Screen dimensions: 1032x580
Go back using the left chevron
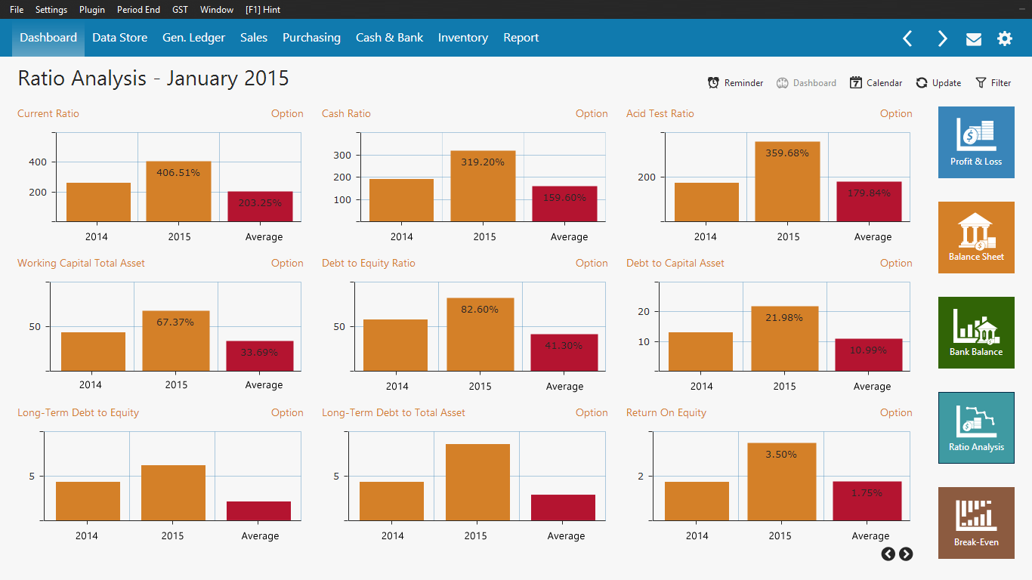[x=908, y=39]
